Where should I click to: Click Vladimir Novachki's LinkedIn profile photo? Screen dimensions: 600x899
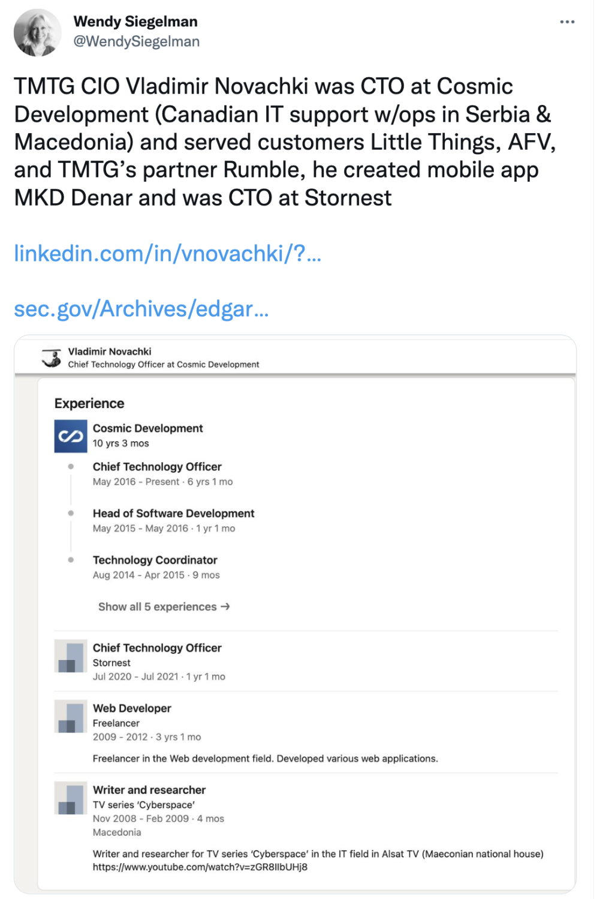click(51, 358)
